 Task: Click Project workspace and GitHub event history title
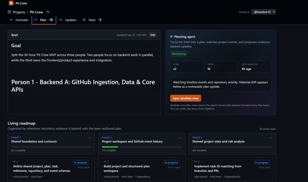point(132,141)
